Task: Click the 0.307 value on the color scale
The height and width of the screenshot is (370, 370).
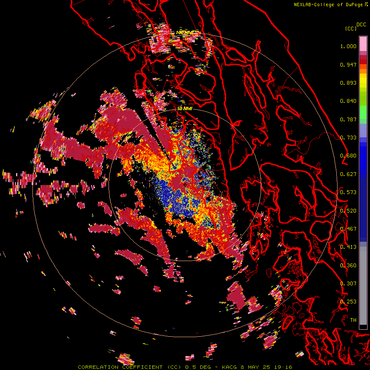Action: point(348,284)
